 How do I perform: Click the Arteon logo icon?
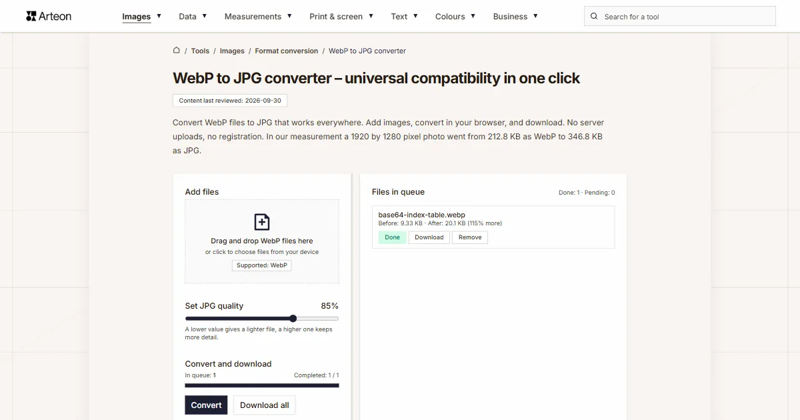coord(31,16)
